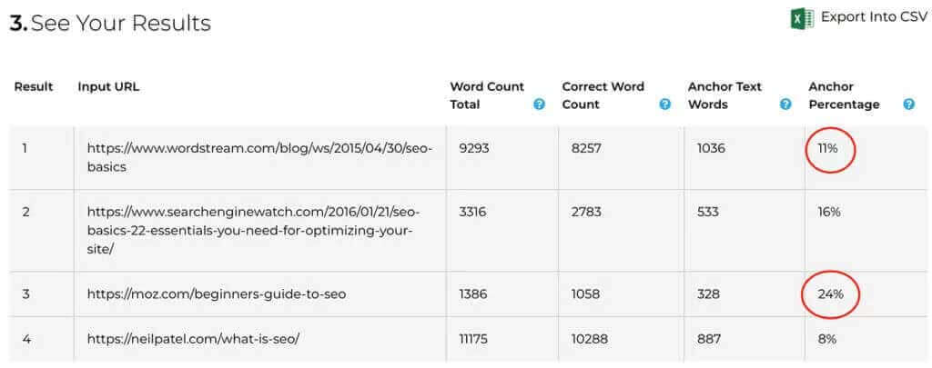Select the Result column header

tap(34, 86)
